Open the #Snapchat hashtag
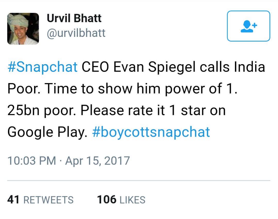The width and height of the screenshot is (278, 219). point(43,67)
